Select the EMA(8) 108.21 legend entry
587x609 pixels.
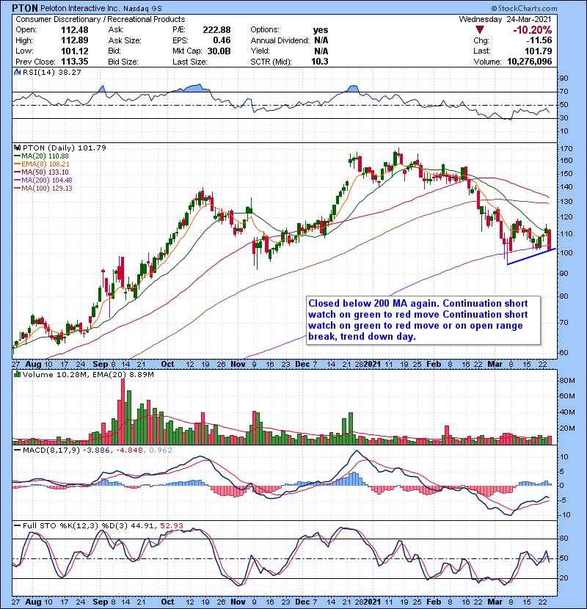[x=42, y=164]
